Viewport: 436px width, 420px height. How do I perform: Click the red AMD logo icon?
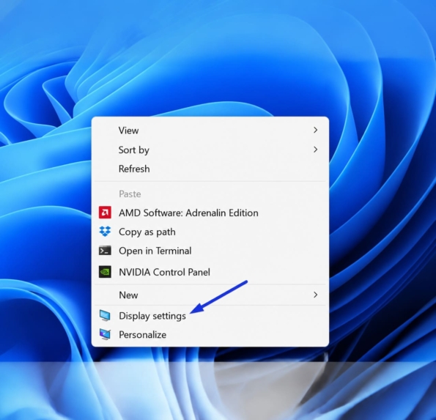point(105,213)
